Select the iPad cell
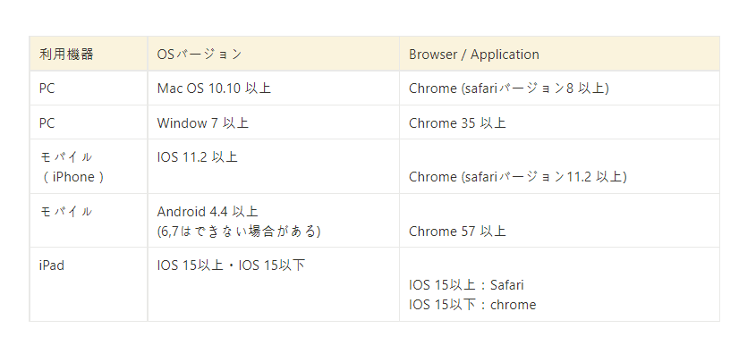This screenshot has width=756, height=337. pyautogui.click(x=89, y=284)
